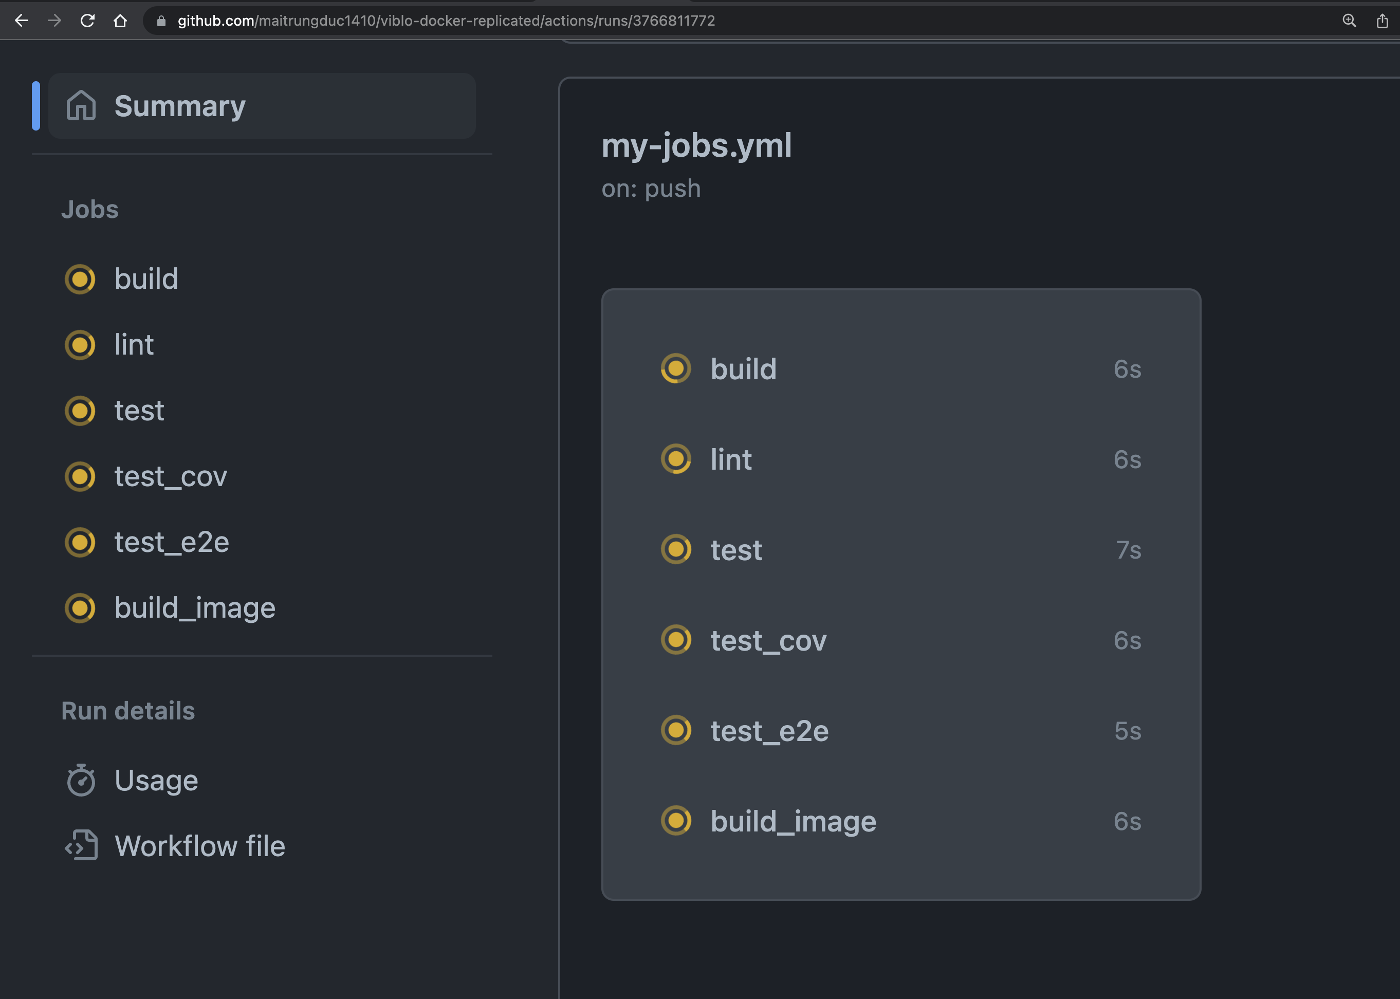Click the URL in the address bar
1400x999 pixels.
[x=446, y=21]
